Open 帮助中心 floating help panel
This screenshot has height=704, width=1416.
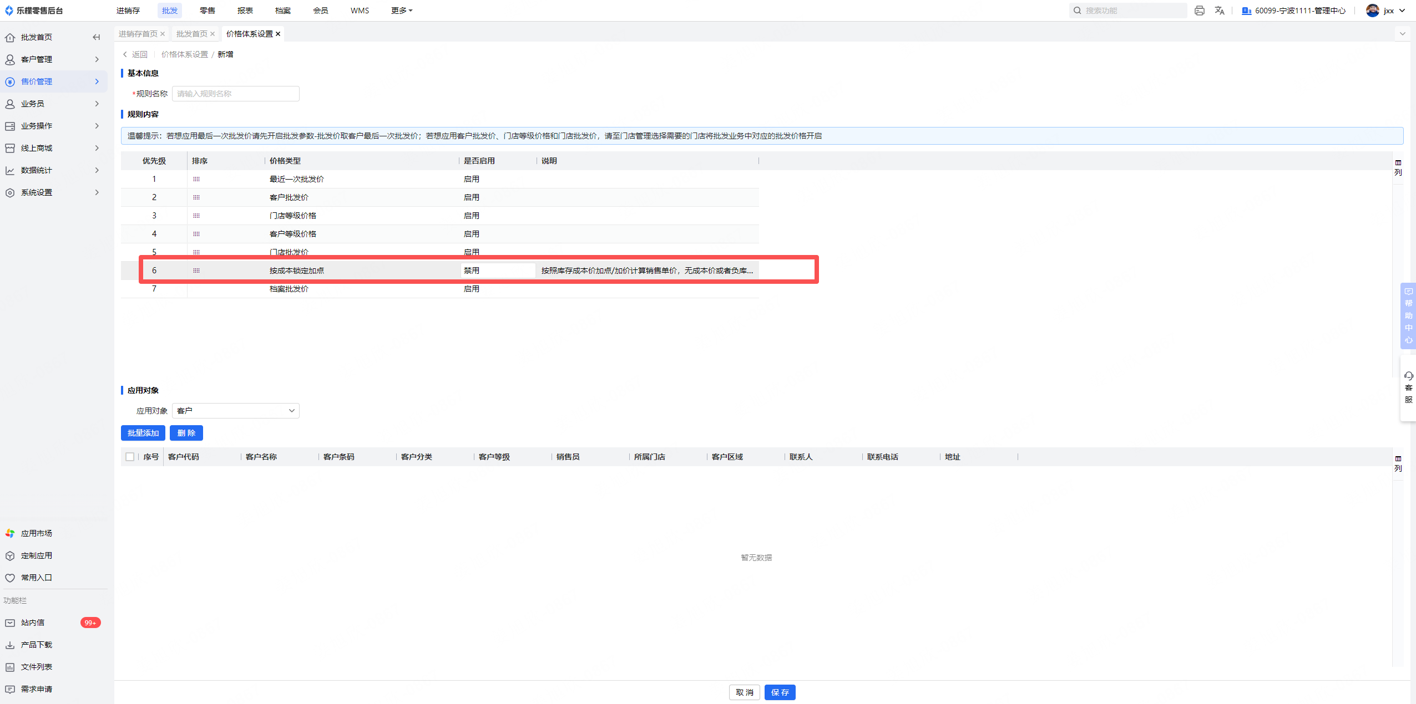(x=1408, y=316)
